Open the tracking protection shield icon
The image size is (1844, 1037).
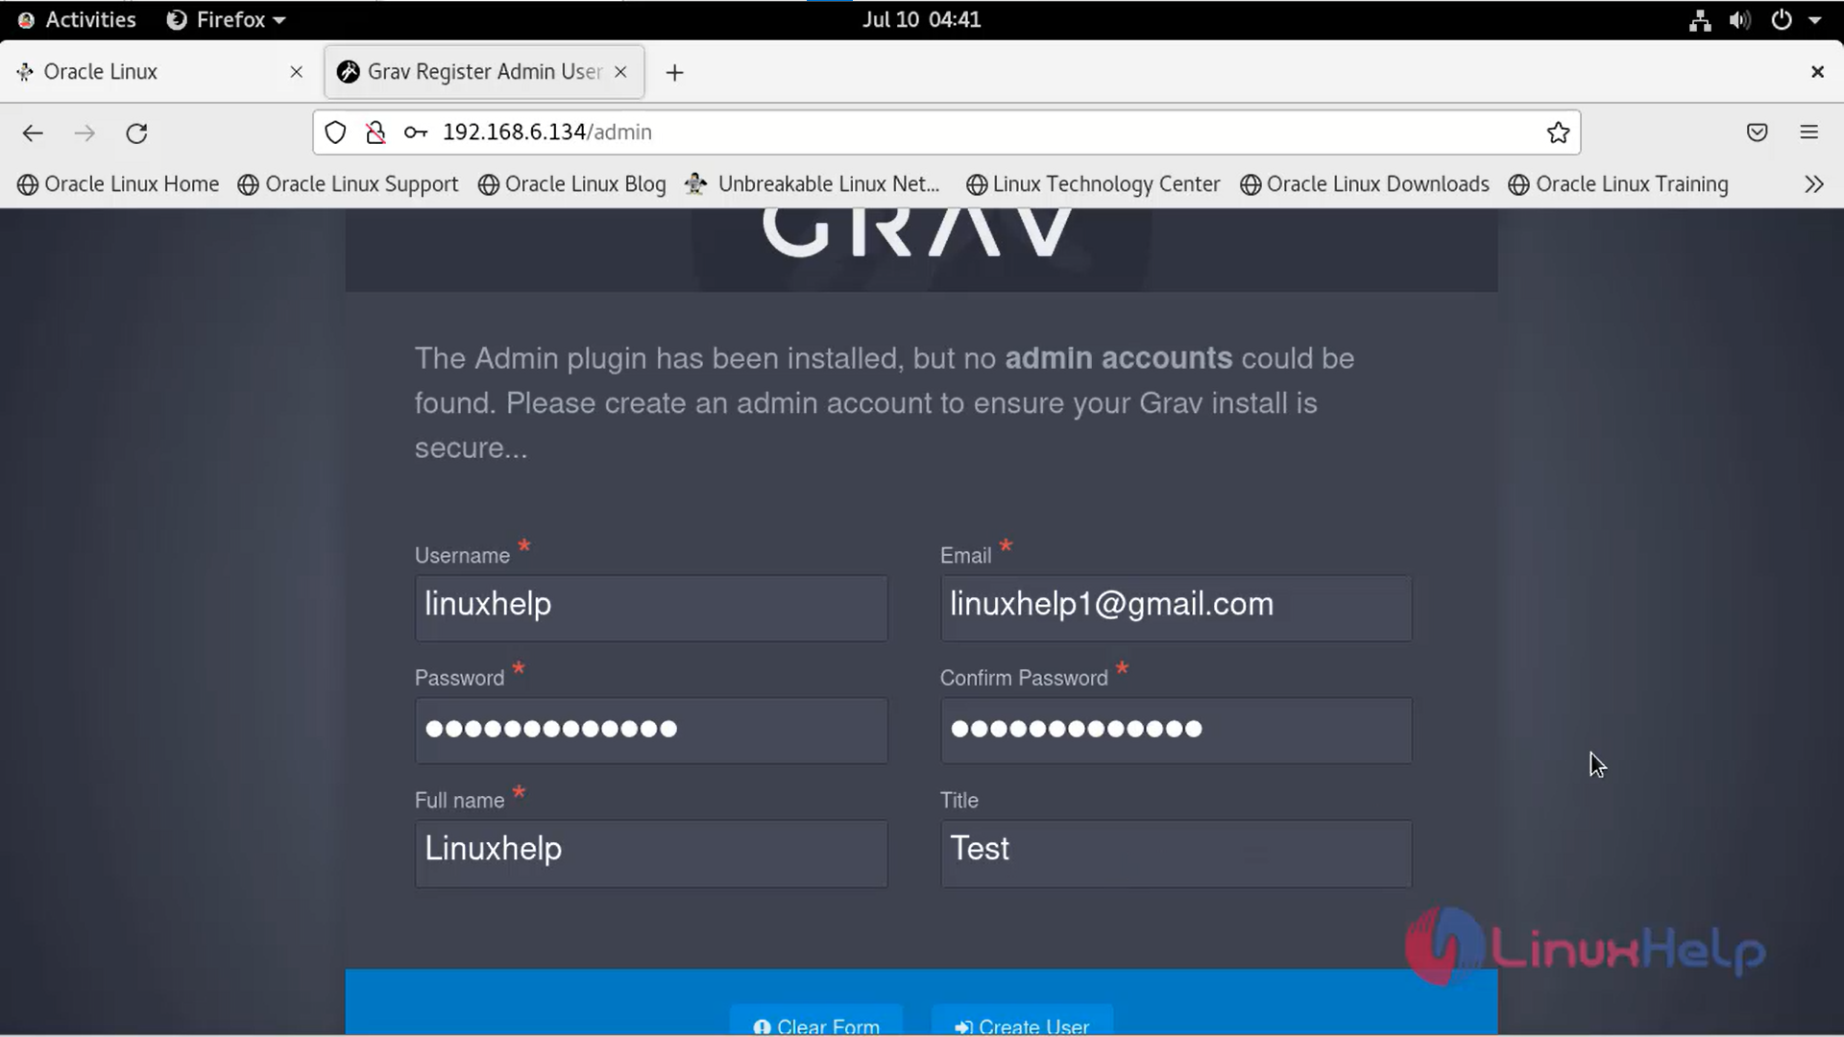tap(335, 133)
